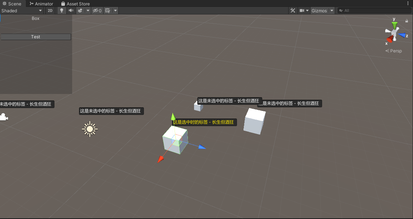The width and height of the screenshot is (413, 219).
Task: Click the blue Z move arrow handle
Action: (x=202, y=147)
